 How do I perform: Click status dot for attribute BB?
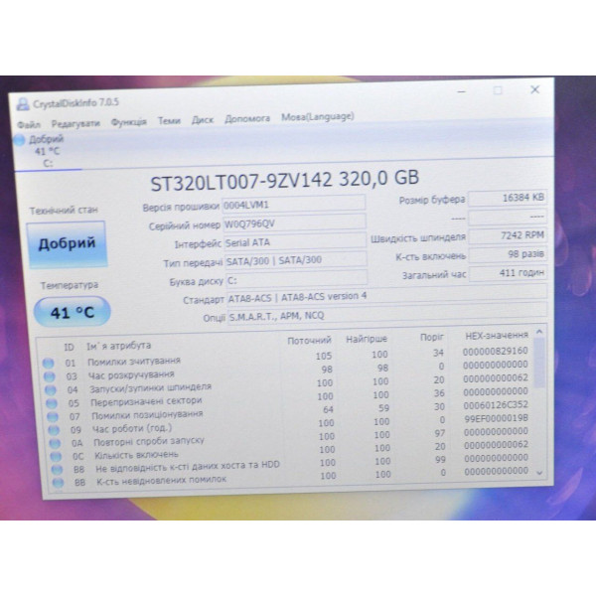[59, 483]
